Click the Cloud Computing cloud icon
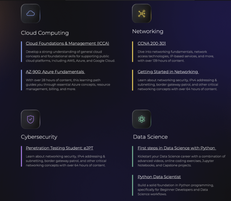This screenshot has width=231, height=201. [30, 14]
